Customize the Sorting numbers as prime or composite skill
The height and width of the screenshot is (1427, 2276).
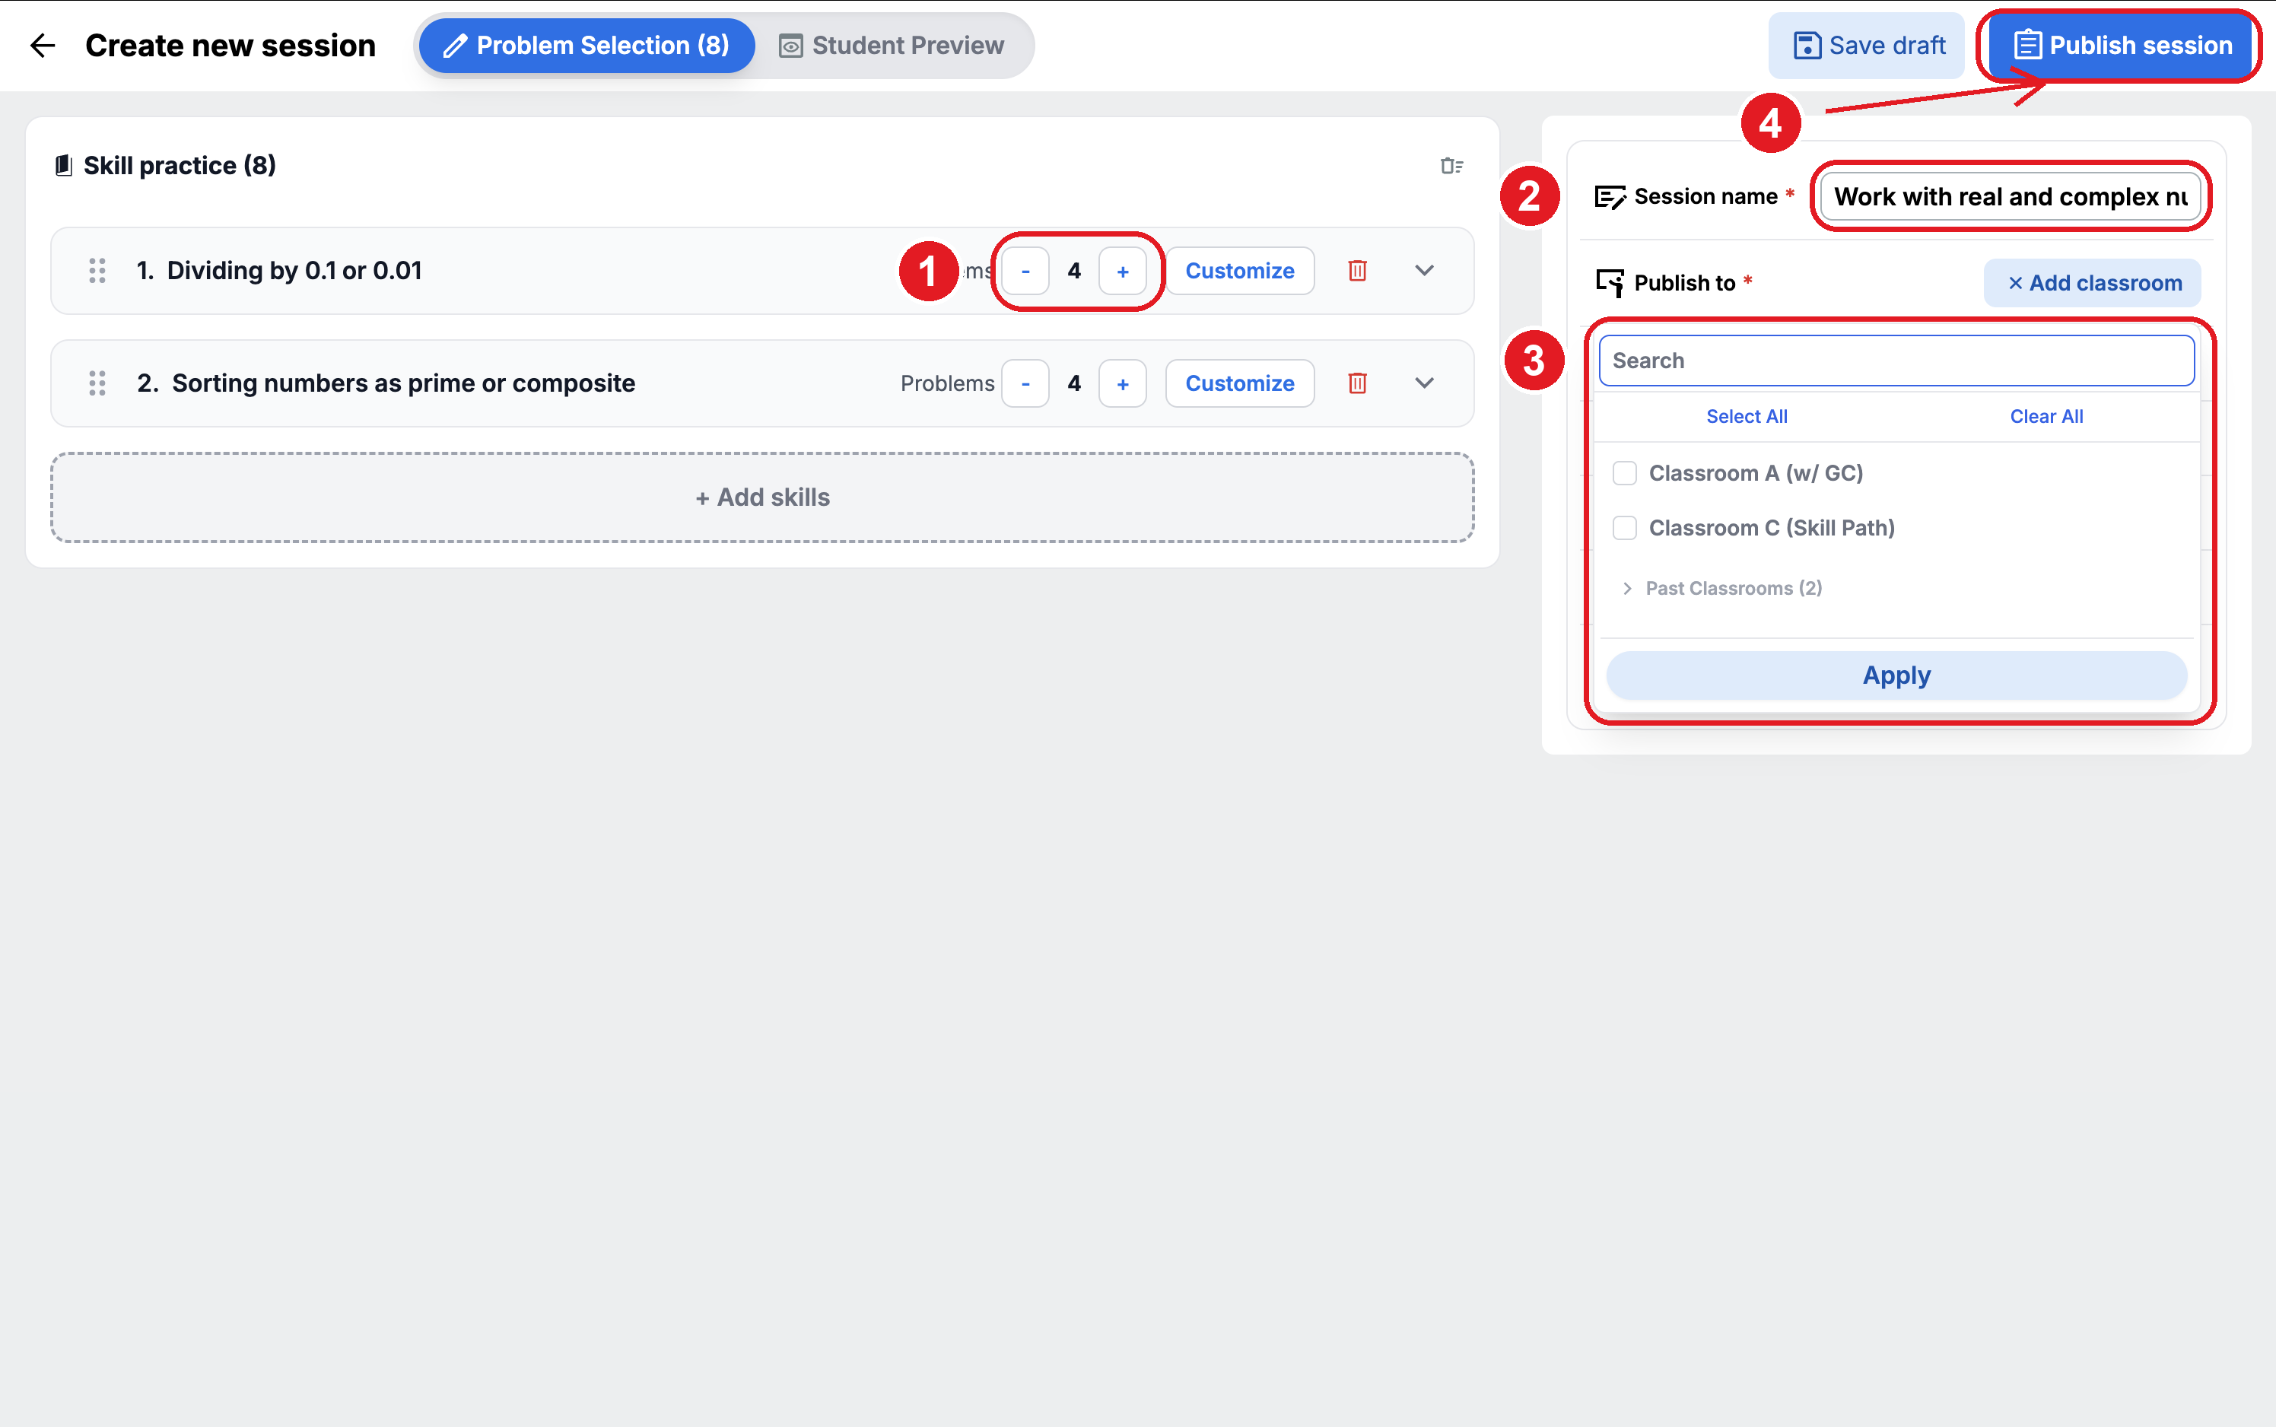tap(1240, 383)
